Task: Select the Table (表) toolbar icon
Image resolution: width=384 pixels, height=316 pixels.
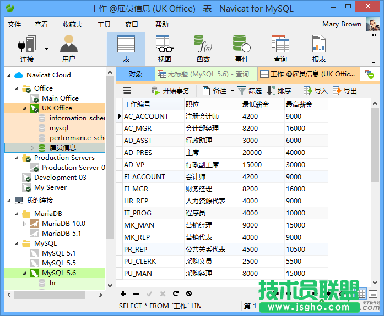Action: 126,49
